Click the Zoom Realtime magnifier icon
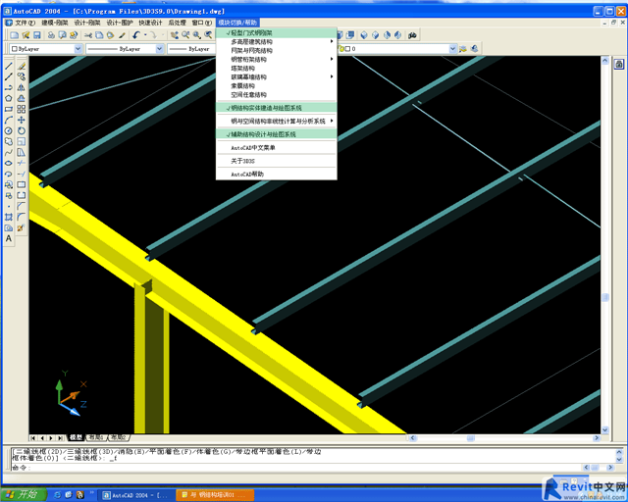628x502 pixels. [185, 35]
